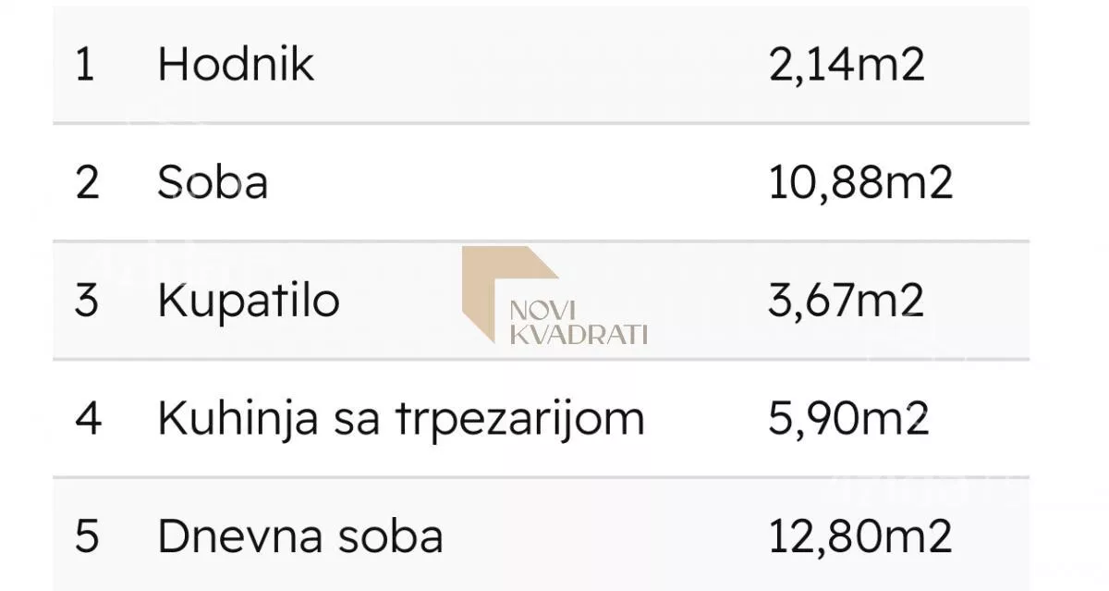The height and width of the screenshot is (591, 1109).
Task: Click the 12,80m2 area value
Action: point(859,536)
